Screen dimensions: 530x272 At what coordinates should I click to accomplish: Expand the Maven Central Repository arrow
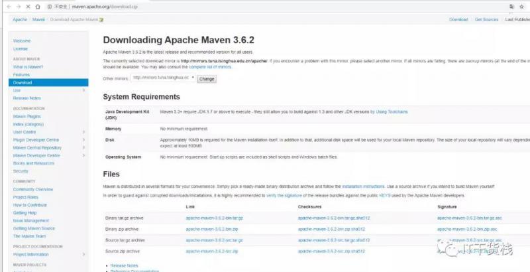tap(84, 147)
